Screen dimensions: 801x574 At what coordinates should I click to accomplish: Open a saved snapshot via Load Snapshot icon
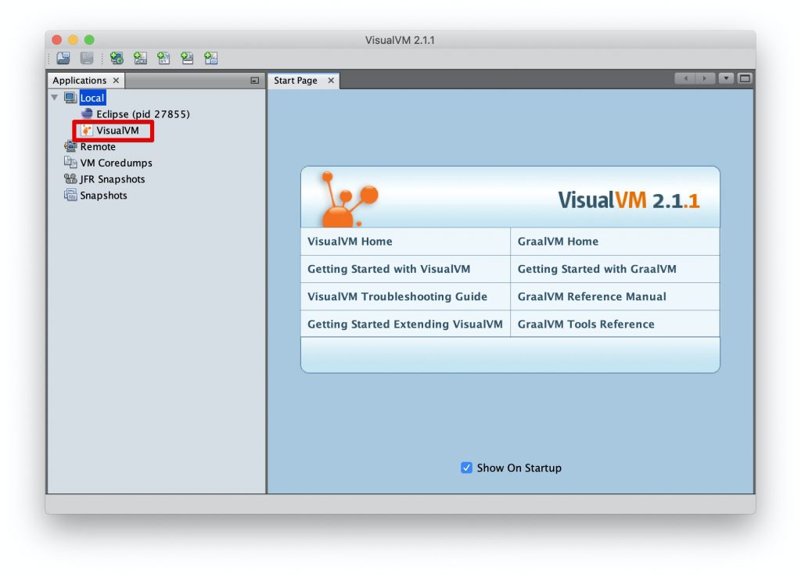pyautogui.click(x=63, y=58)
